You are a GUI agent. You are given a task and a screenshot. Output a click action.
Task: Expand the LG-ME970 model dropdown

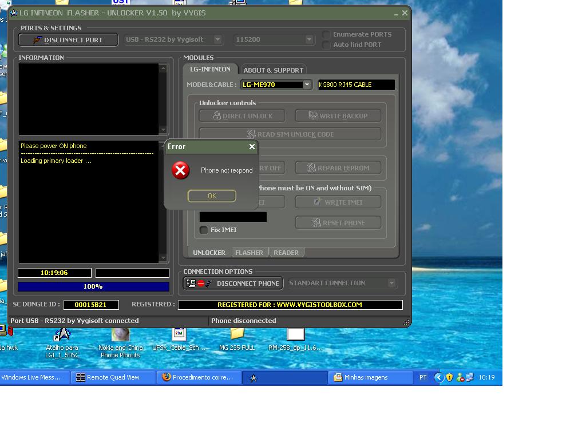tap(307, 85)
